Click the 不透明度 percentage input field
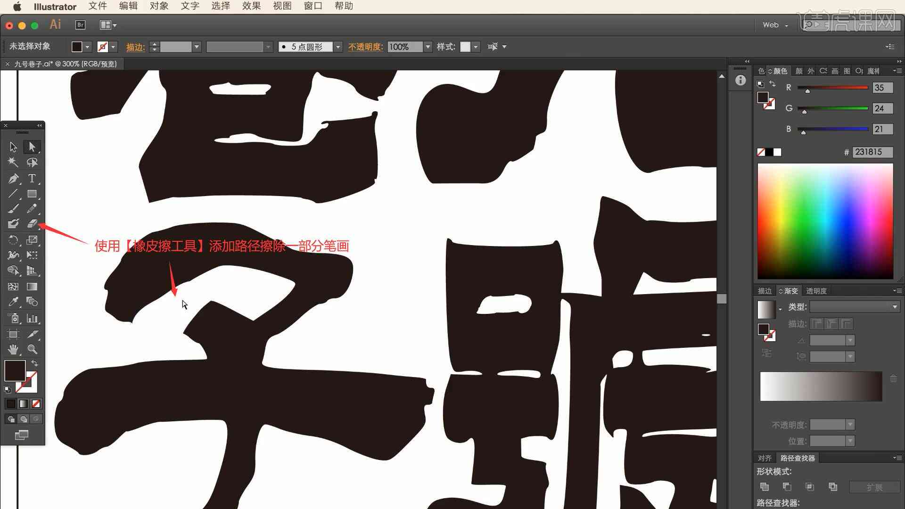 coord(403,46)
